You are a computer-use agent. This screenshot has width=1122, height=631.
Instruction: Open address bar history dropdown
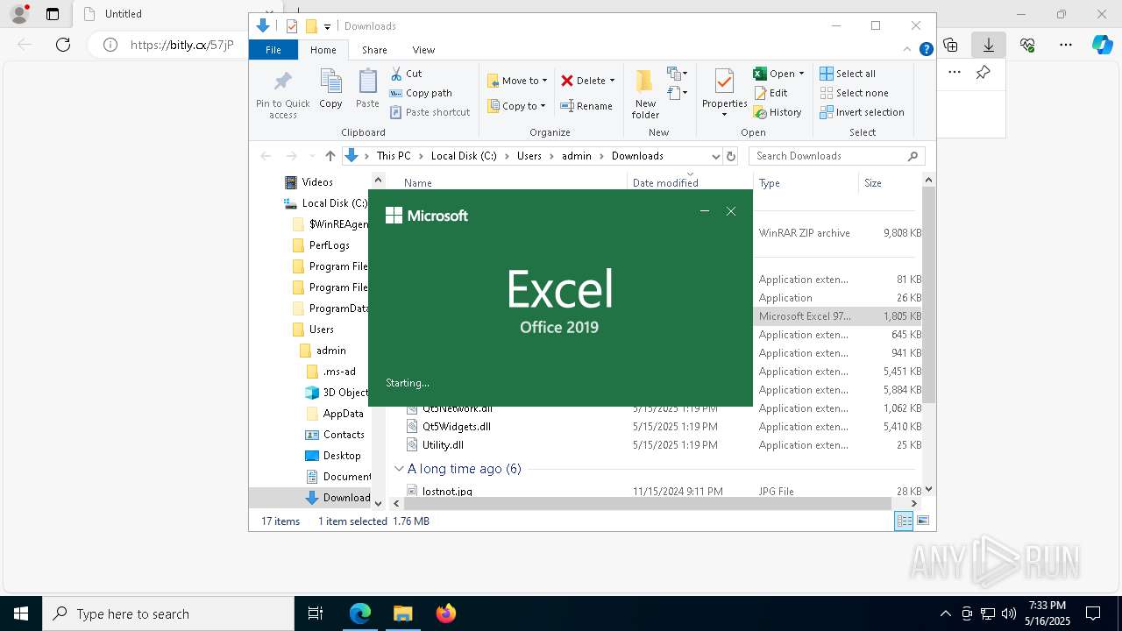[715, 156]
